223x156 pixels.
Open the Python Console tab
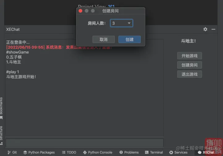98,152
